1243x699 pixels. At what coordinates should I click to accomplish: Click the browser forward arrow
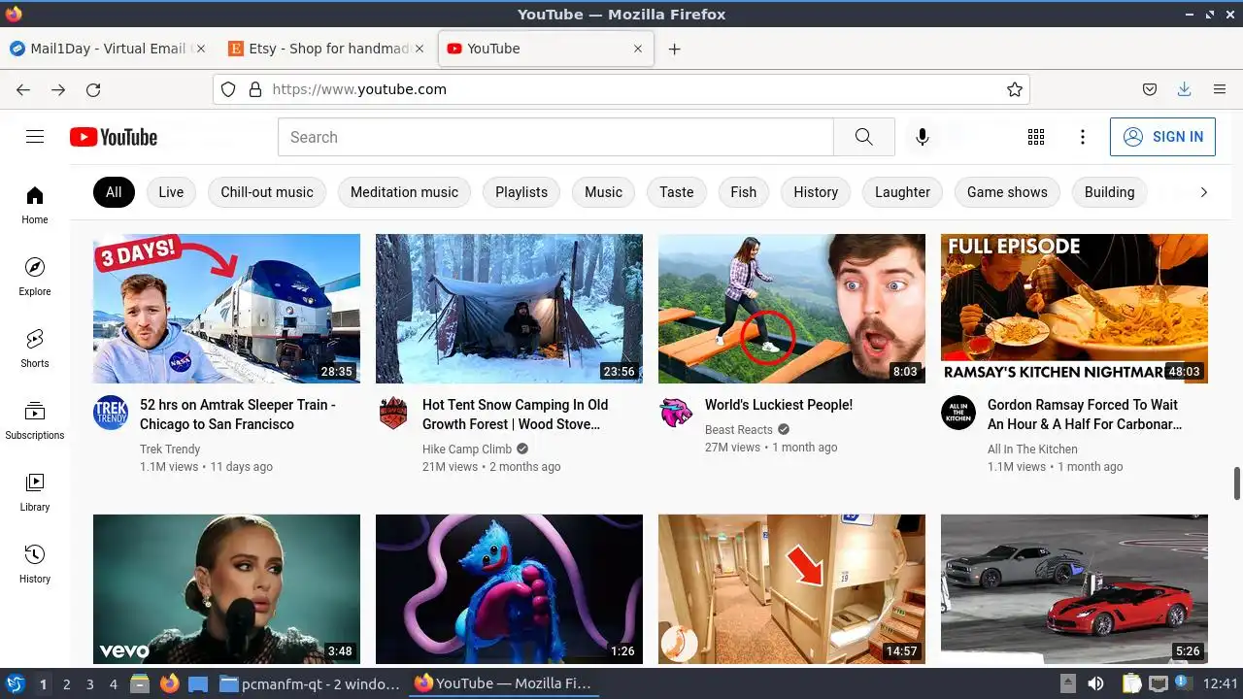[58, 89]
